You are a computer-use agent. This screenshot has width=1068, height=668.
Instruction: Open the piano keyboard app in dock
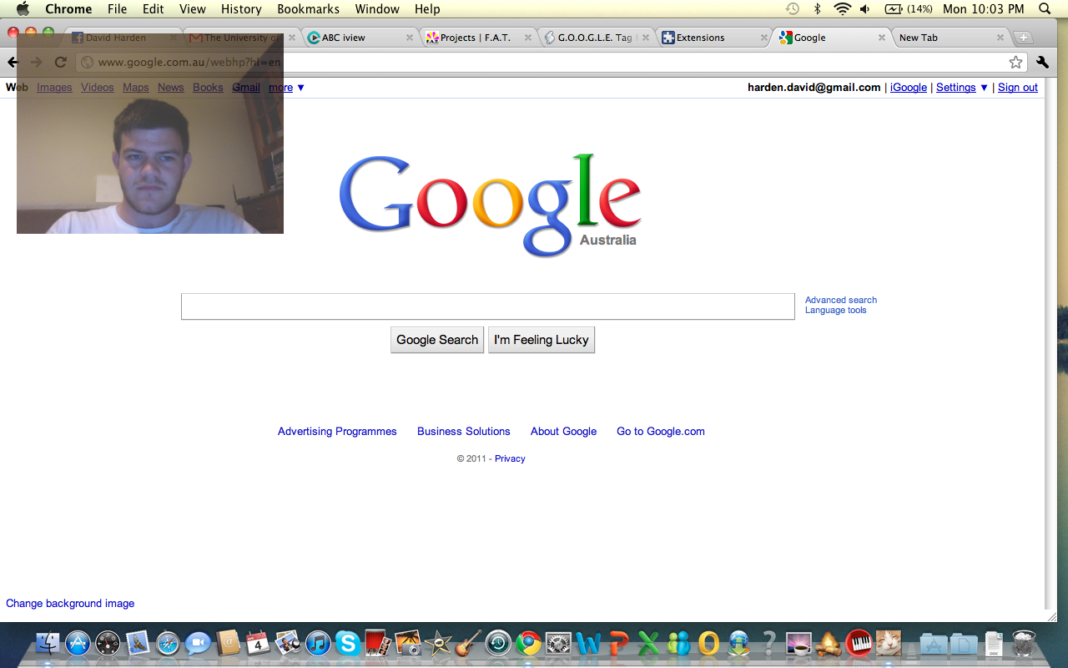pos(859,643)
